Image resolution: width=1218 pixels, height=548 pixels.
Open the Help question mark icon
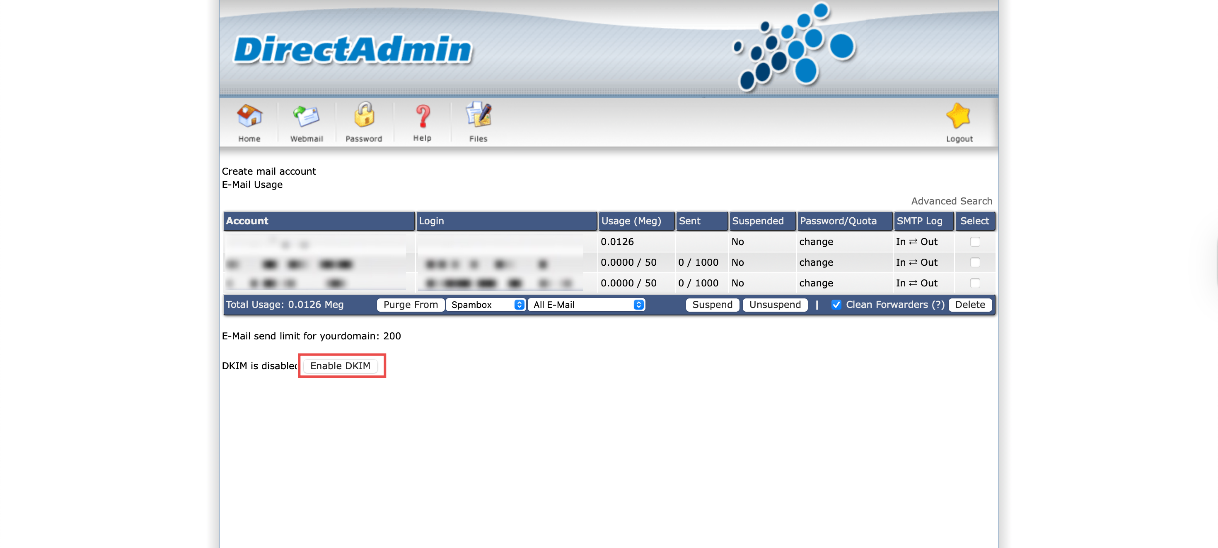(x=422, y=116)
